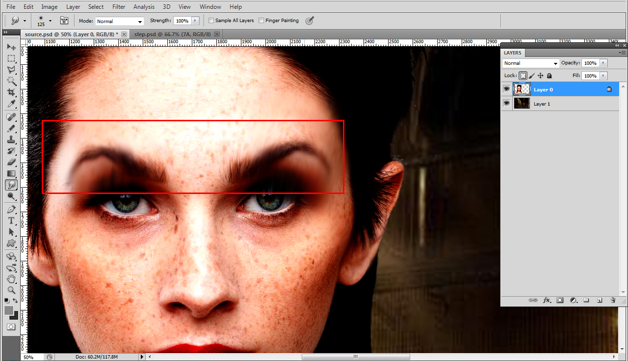628x361 pixels.
Task: Click the foreground color swatch
Action: pyautogui.click(x=8, y=310)
